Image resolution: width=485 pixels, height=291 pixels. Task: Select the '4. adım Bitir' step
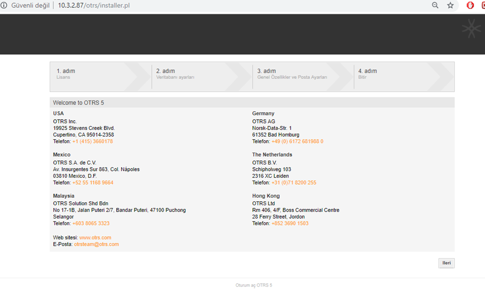click(x=404, y=77)
